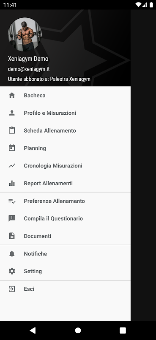Select the Compila il Questionario entry
The height and width of the screenshot is (340, 156).
pos(65,218)
